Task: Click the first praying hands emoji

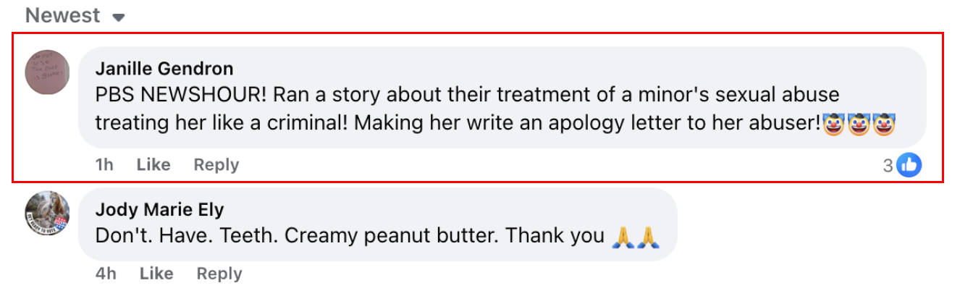Action: (x=623, y=236)
